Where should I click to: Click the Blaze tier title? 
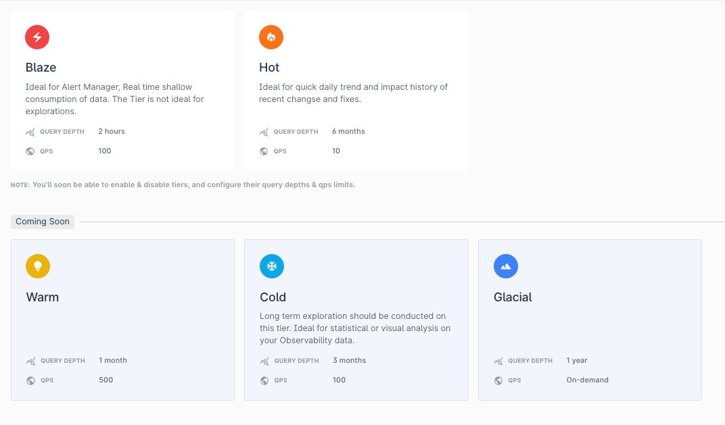[x=41, y=67]
